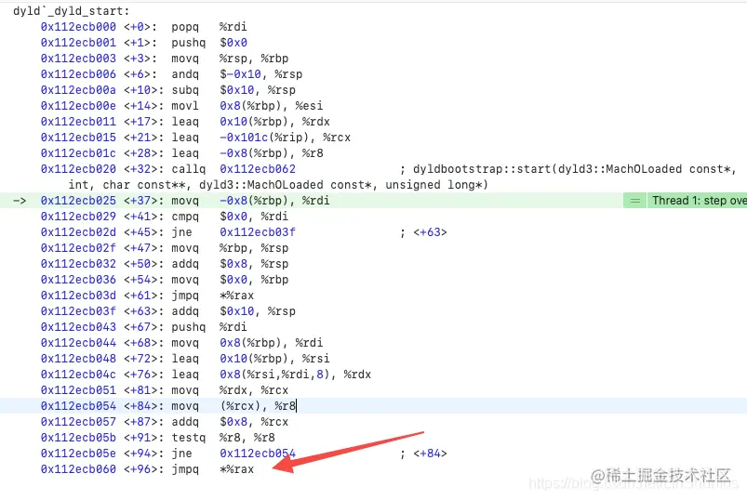Click the movq $0x0, %rbp line at +54
Screen dimensions: 747x500
click(x=165, y=279)
